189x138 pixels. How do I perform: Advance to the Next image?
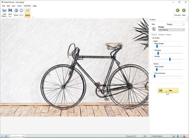point(184,12)
